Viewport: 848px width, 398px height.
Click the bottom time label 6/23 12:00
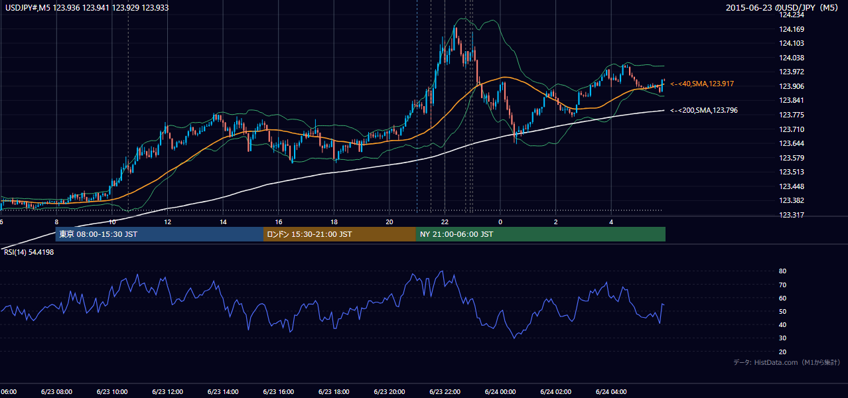[x=167, y=392]
